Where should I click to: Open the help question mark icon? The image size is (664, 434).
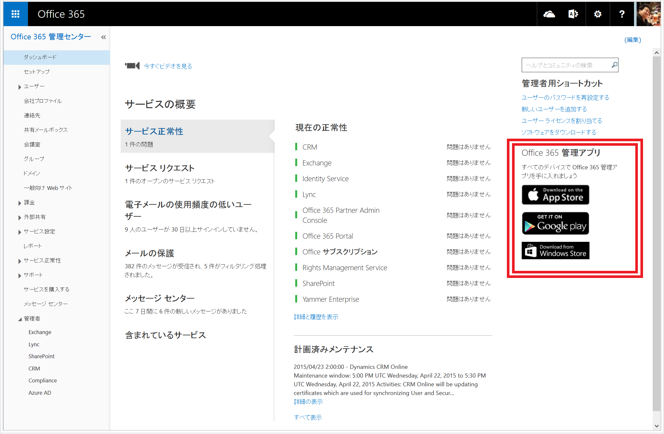click(x=622, y=14)
